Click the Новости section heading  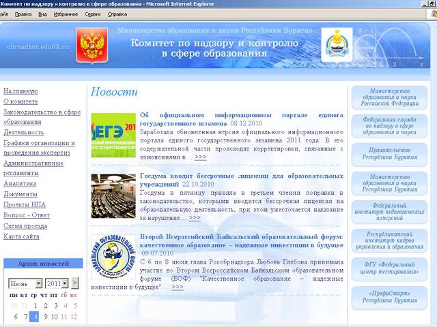(114, 92)
